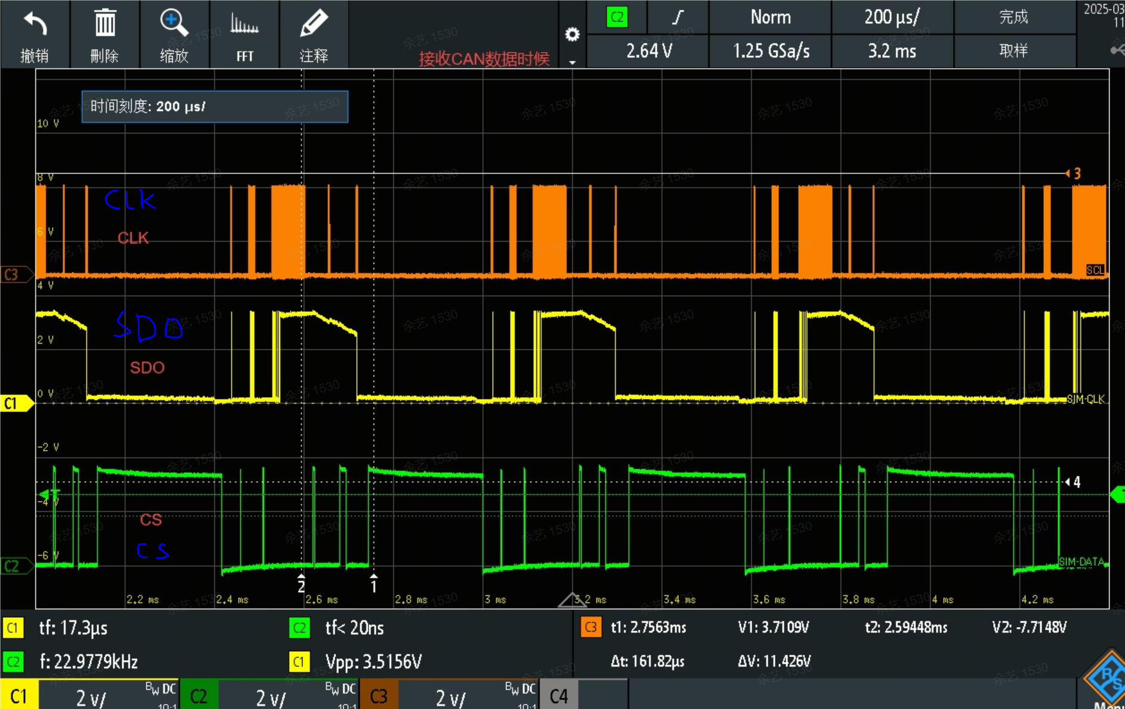Click the trigger position triangle at bottom

point(572,600)
